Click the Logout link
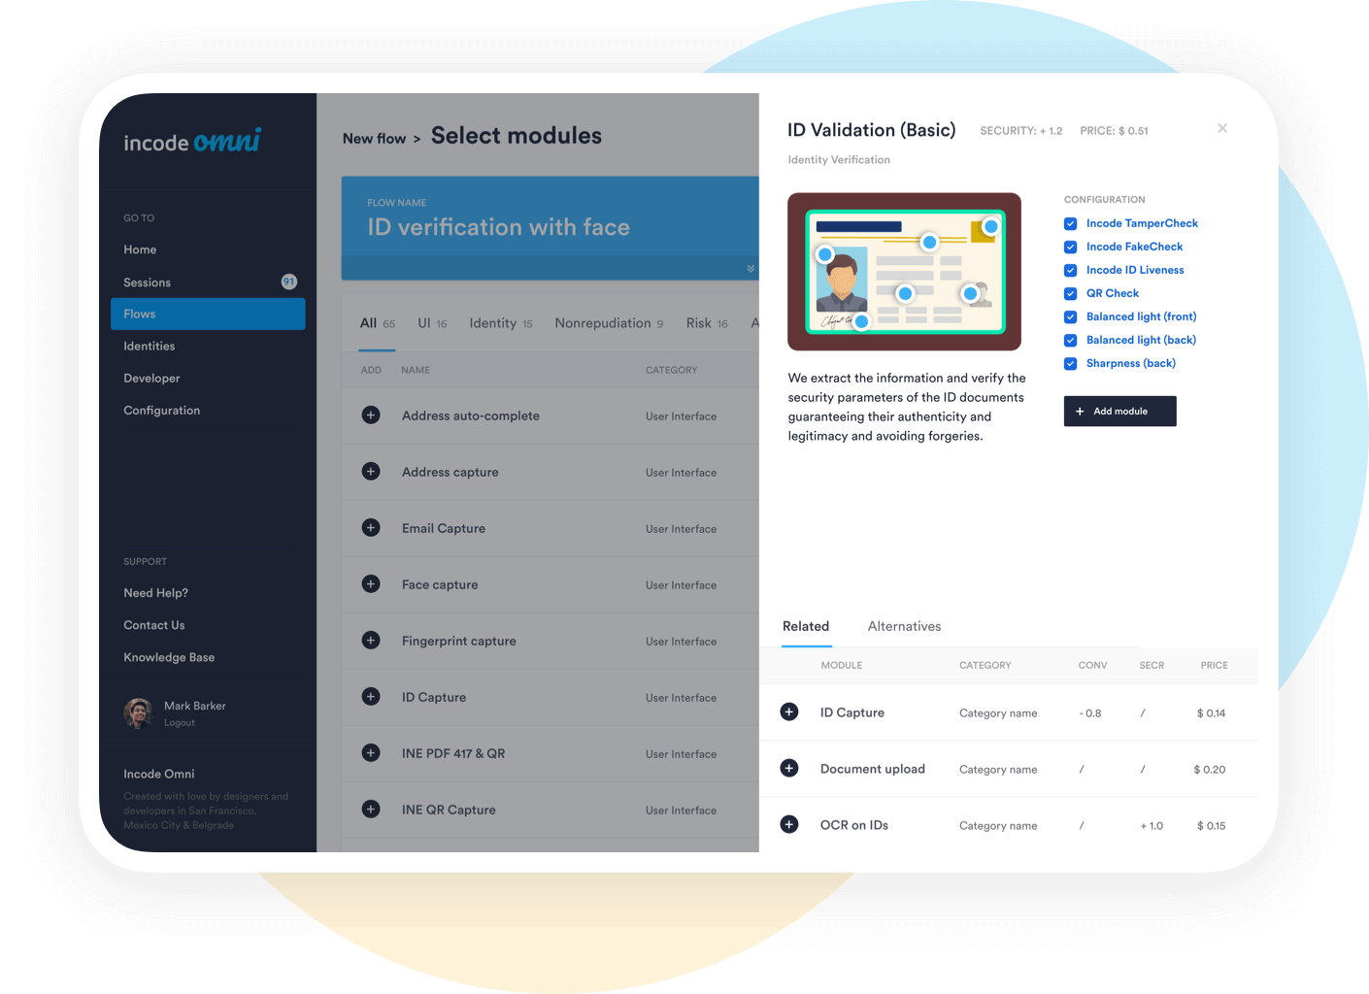Image resolution: width=1369 pixels, height=994 pixels. click(180, 723)
